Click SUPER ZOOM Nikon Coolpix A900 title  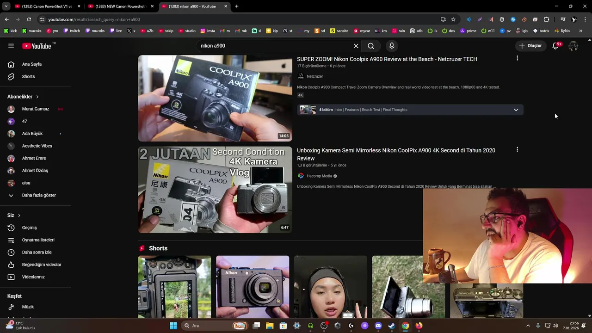[387, 59]
